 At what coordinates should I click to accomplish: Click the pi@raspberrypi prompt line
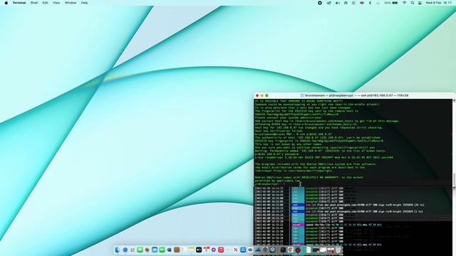269,184
